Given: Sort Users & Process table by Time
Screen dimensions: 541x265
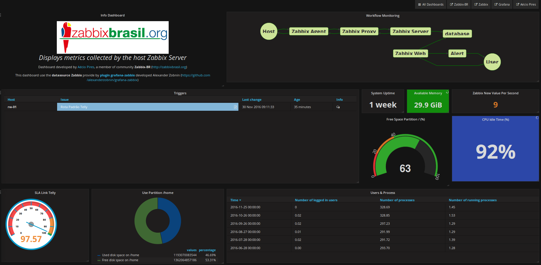Looking at the screenshot, I should point(235,200).
